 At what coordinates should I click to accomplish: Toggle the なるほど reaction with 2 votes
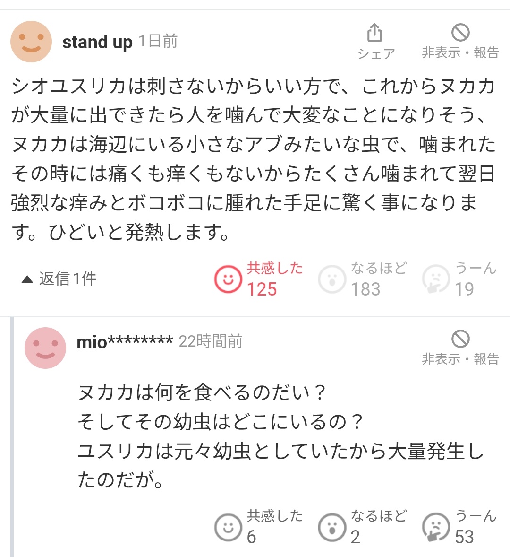(332, 527)
